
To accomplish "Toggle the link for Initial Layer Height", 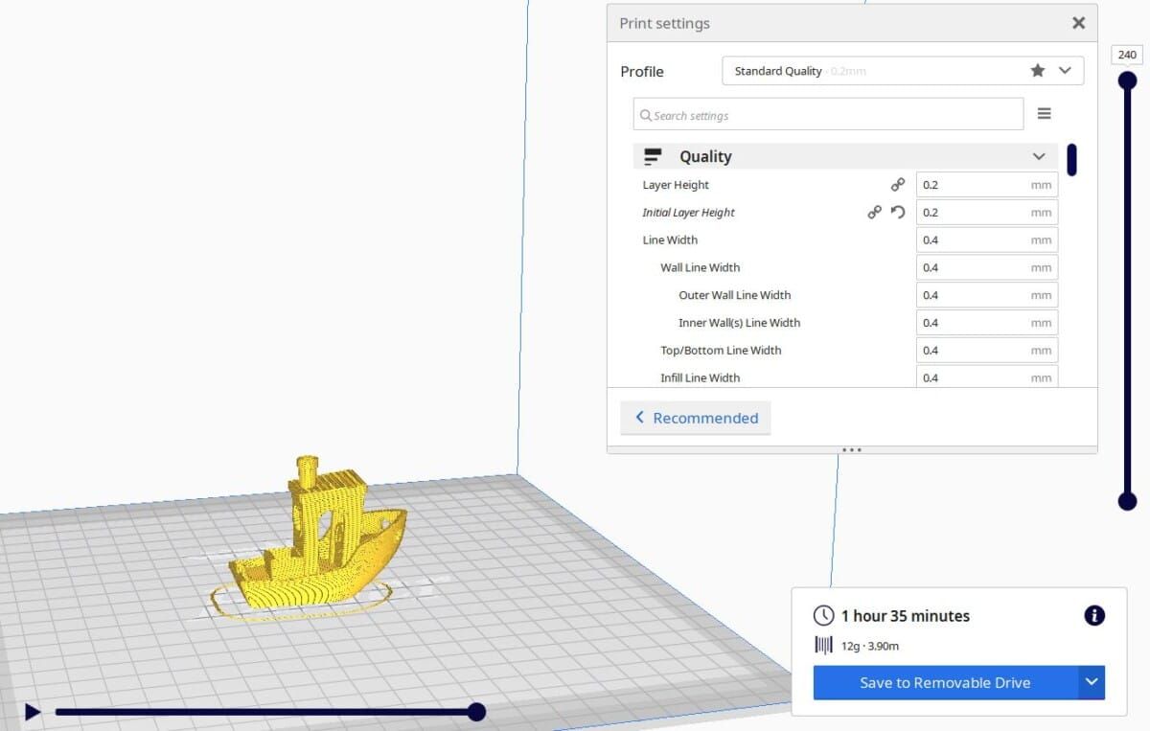I will [x=875, y=212].
